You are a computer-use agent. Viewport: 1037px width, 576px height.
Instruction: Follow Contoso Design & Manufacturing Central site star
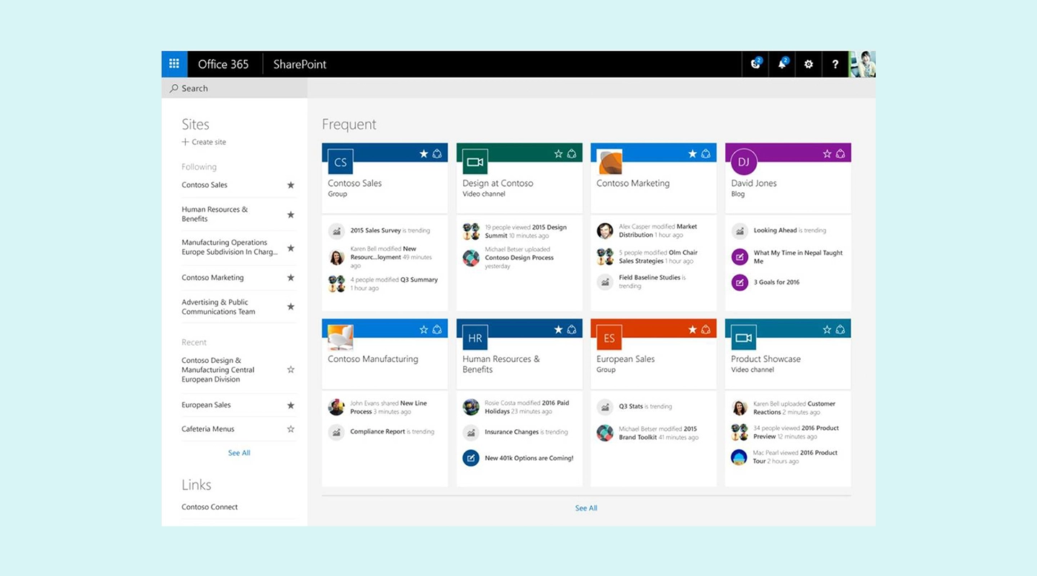pos(291,369)
